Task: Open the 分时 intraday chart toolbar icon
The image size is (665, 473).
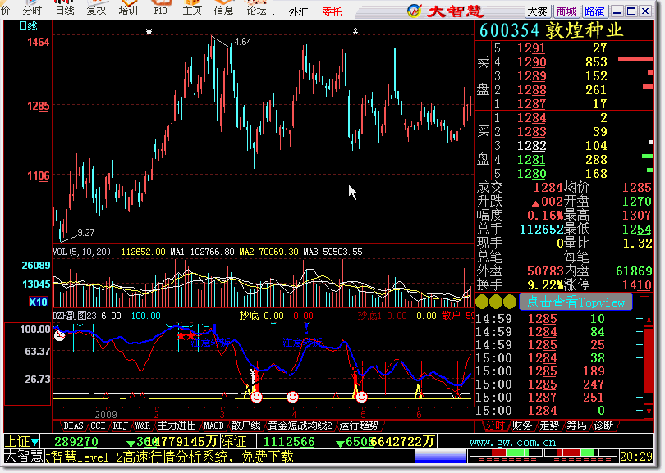Action: click(32, 8)
